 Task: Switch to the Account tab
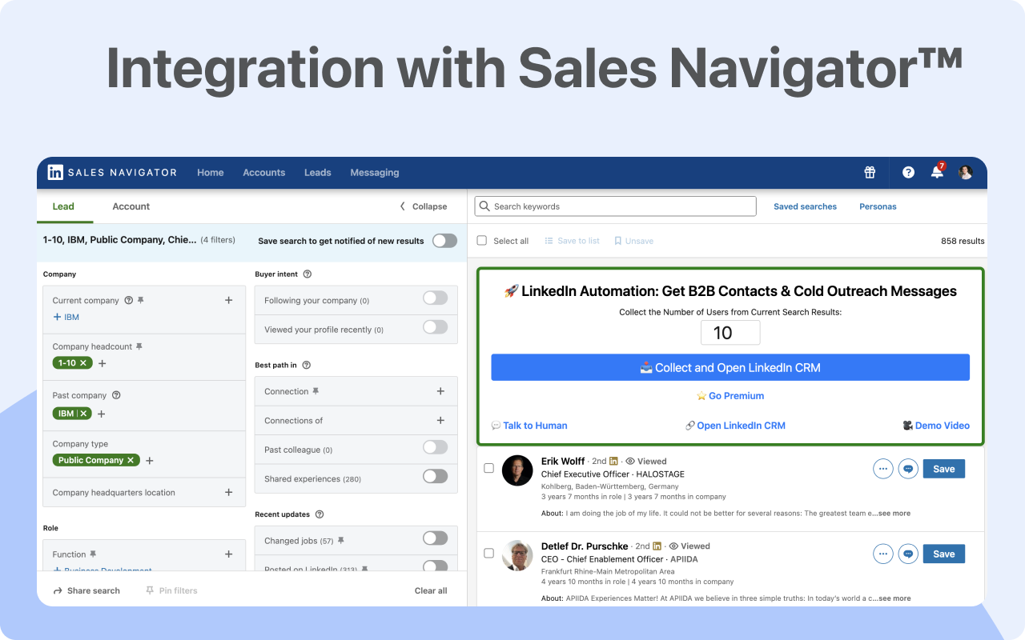[131, 206]
